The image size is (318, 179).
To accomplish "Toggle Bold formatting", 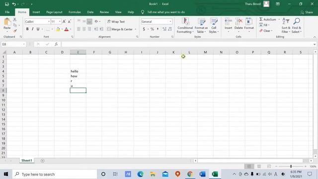I will 27,29.
